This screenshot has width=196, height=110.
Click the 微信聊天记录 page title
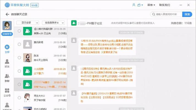19,14
